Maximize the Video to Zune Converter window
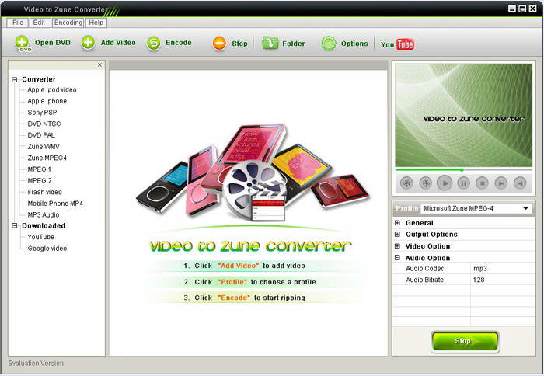 [x=522, y=9]
